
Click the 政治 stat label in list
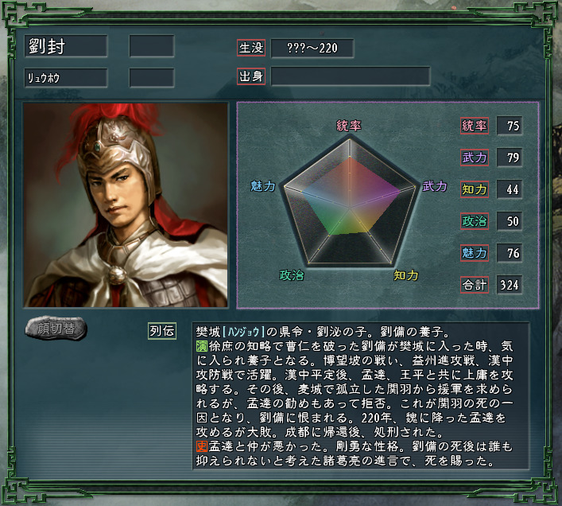coord(475,221)
